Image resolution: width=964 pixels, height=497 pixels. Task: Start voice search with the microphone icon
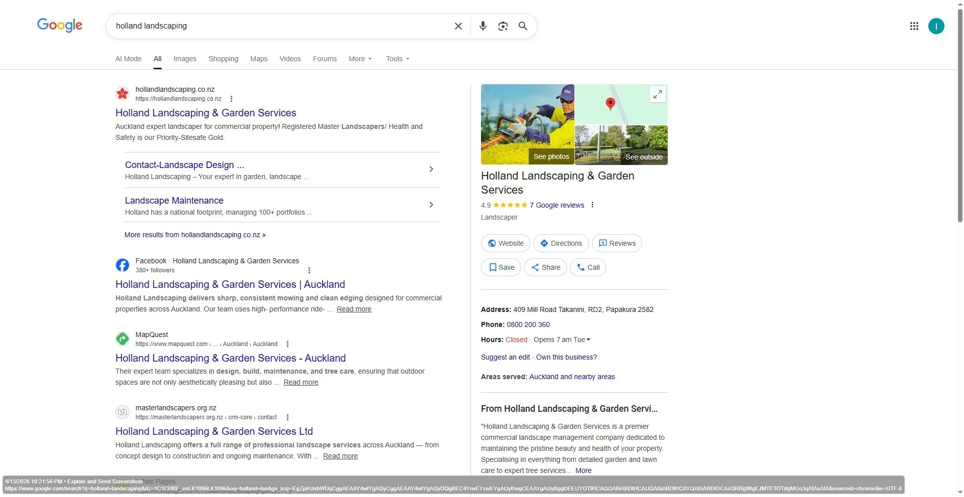[483, 26]
